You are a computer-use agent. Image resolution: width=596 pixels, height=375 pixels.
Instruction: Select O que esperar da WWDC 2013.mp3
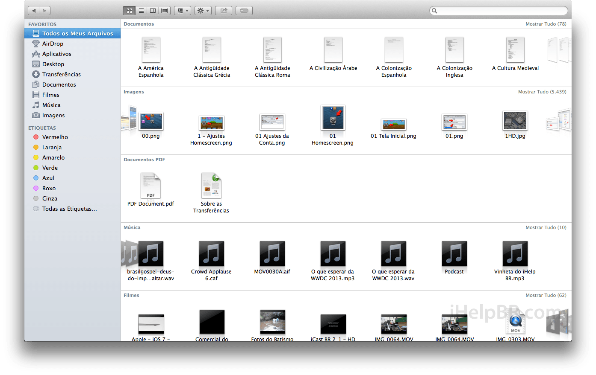pyautogui.click(x=333, y=261)
